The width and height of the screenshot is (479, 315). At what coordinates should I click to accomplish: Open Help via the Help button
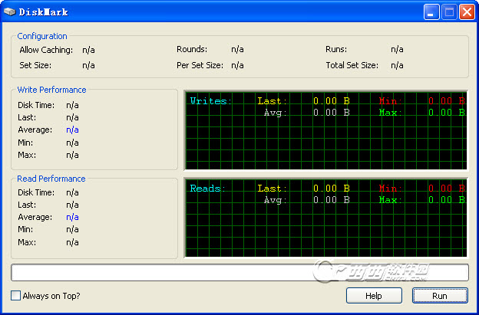pos(374,296)
